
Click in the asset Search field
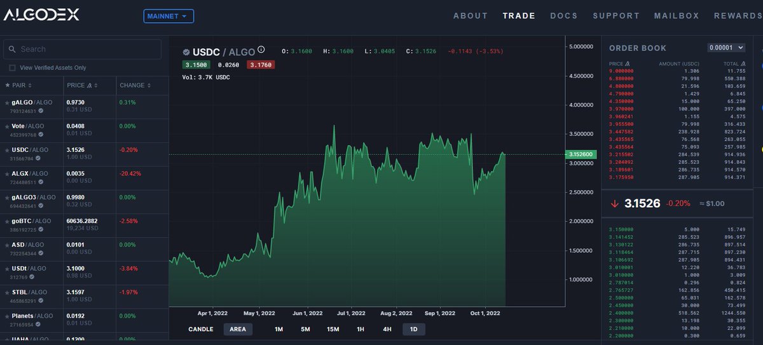point(82,49)
